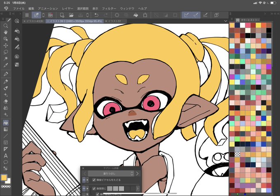Expand 隙間閉じ options with right arrow
Viewport: 280px width, 196px height.
coord(138,189)
